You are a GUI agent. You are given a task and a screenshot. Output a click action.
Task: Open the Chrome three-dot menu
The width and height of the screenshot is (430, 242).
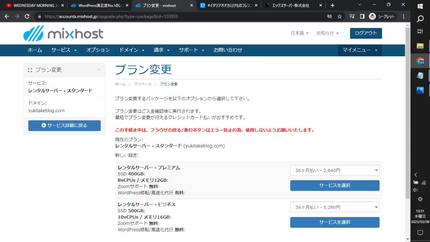tap(404, 16)
